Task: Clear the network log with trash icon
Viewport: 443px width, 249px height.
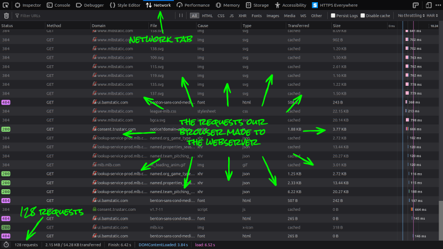Action: pyautogui.click(x=6, y=16)
